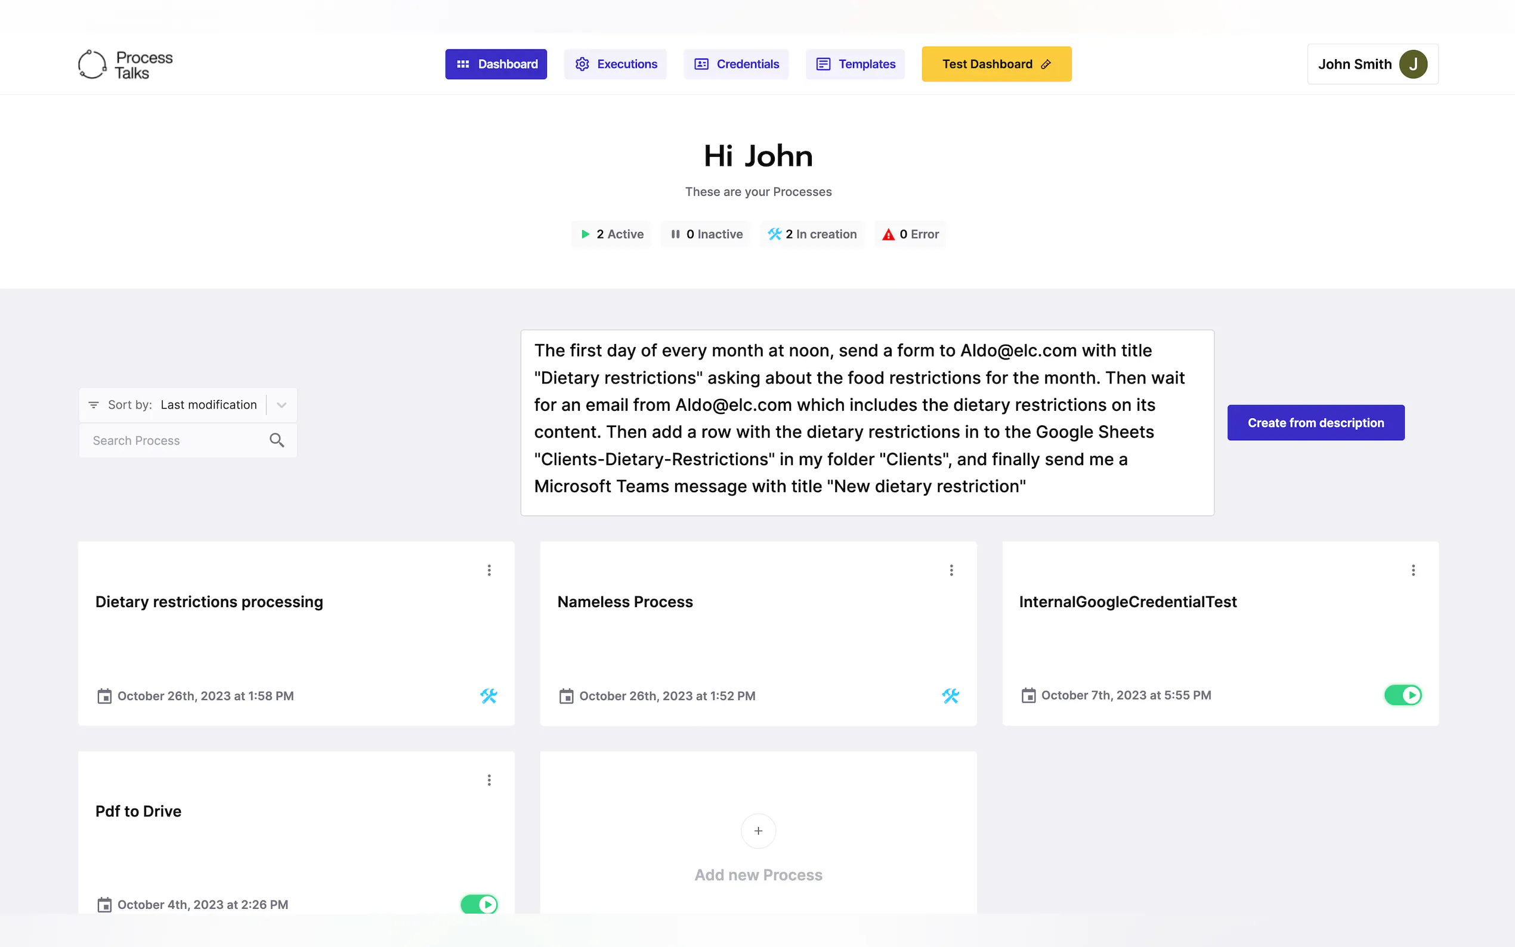
Task: Toggle off InternalGoogleCredentialTest process
Action: [x=1403, y=695]
